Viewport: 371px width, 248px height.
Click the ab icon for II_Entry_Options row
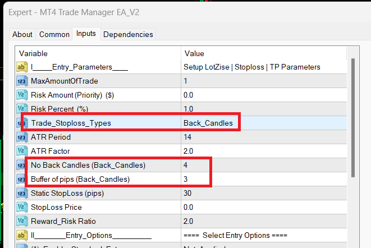[x=23, y=235]
